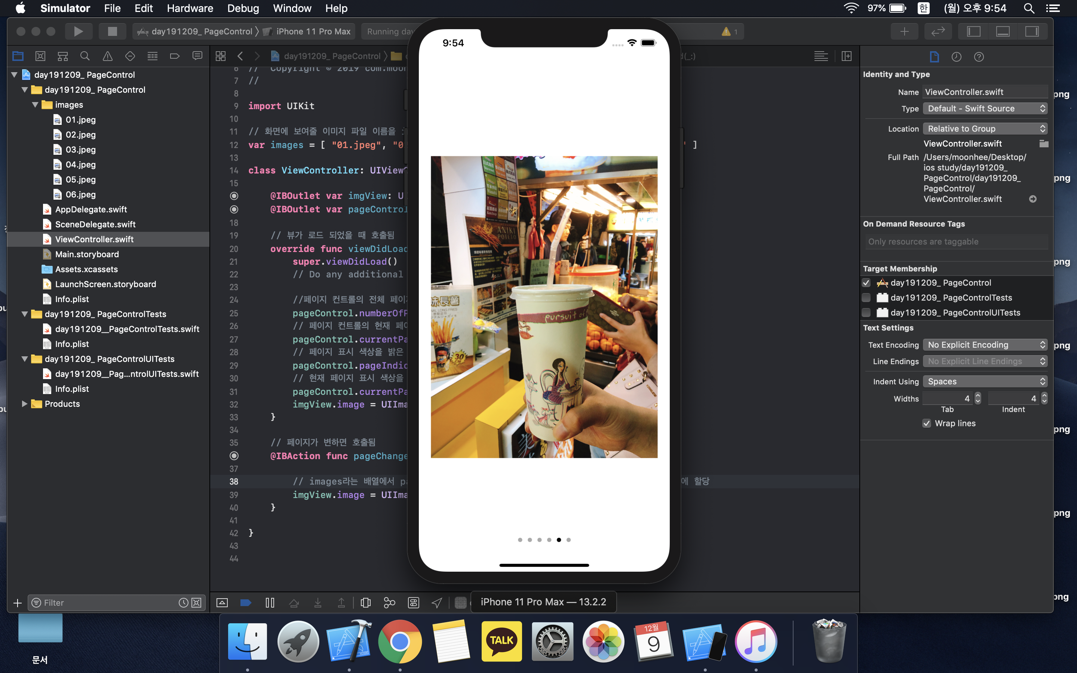Image resolution: width=1077 pixels, height=673 pixels.
Task: Open the Breakpoint navigator icon
Action: (x=175, y=56)
